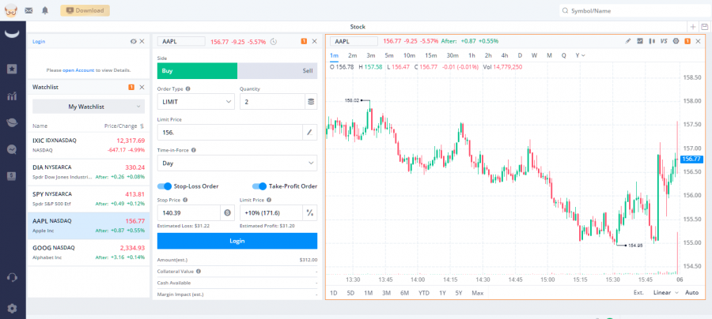Open chart settings gear icon
The image size is (712, 319).
676,41
